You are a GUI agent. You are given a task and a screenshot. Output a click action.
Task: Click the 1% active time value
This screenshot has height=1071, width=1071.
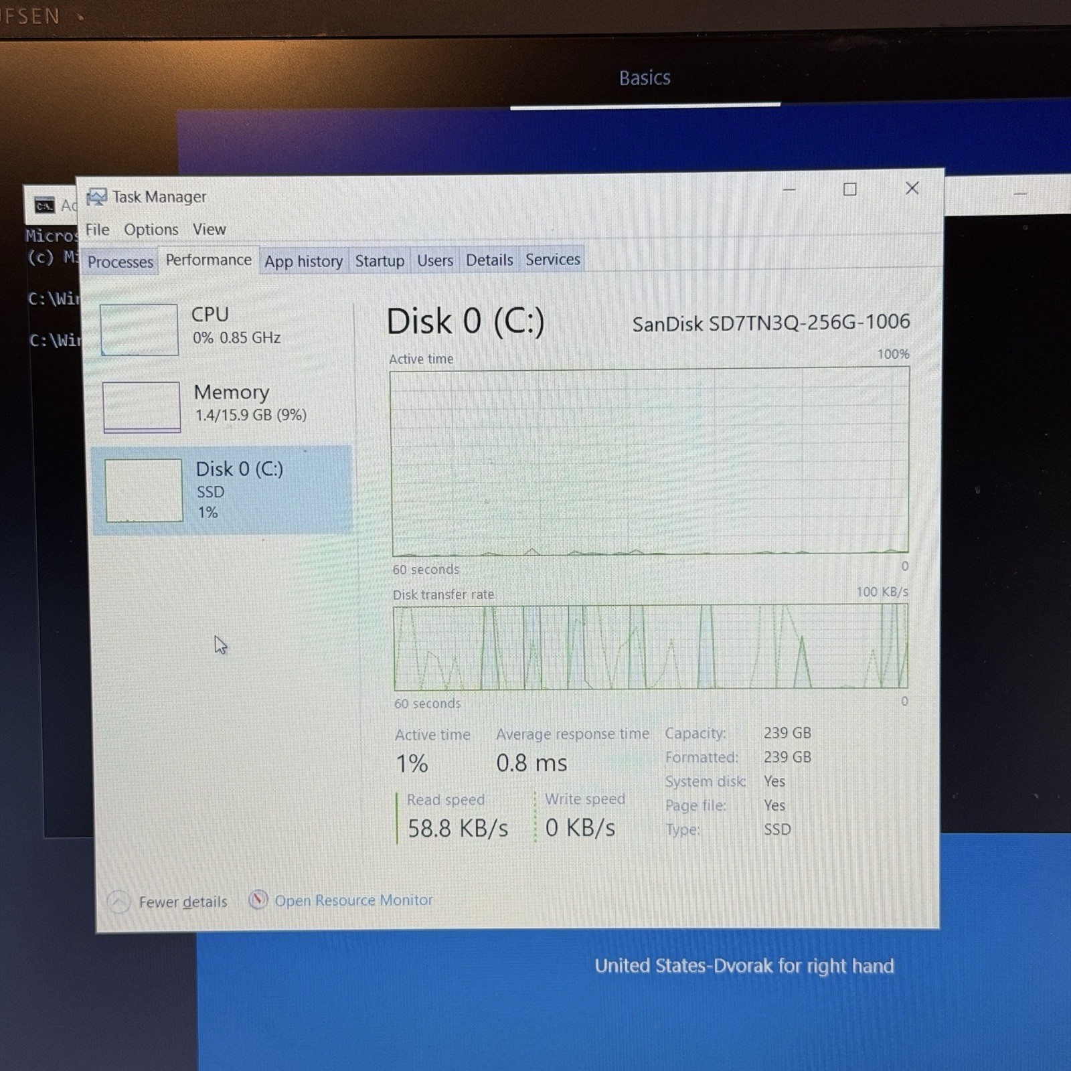(x=412, y=764)
